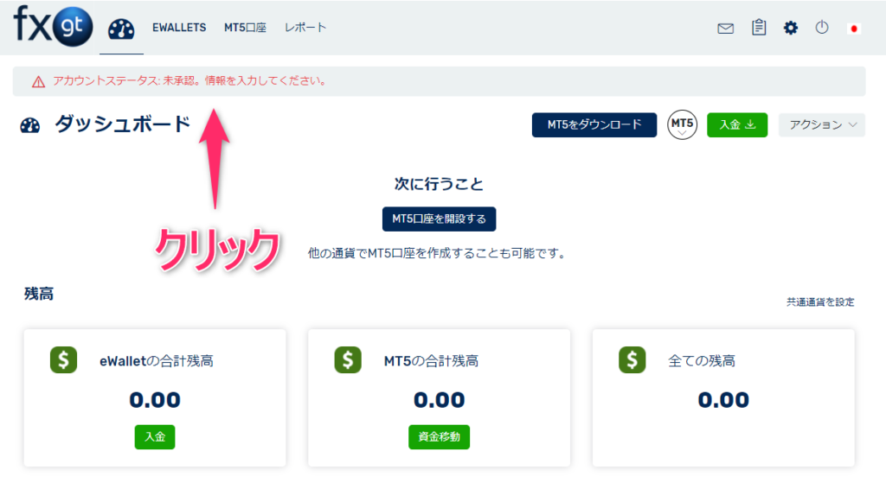This screenshot has width=886, height=495.
Task: Click 入金 button on eWallet card
Action: point(155,437)
